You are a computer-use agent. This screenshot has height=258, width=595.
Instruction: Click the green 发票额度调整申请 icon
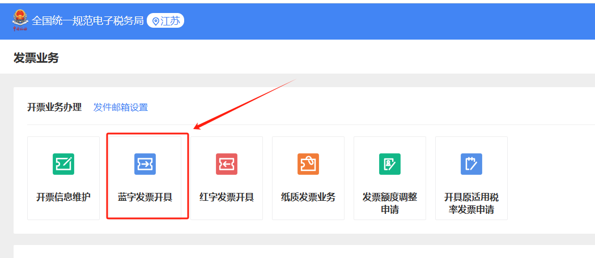click(x=390, y=164)
